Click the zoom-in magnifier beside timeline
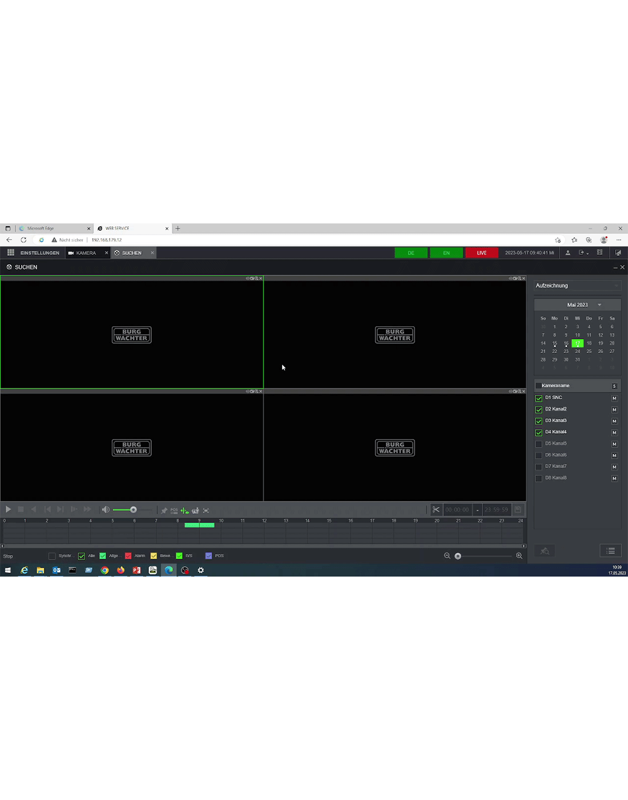The image size is (628, 800). pyautogui.click(x=519, y=556)
